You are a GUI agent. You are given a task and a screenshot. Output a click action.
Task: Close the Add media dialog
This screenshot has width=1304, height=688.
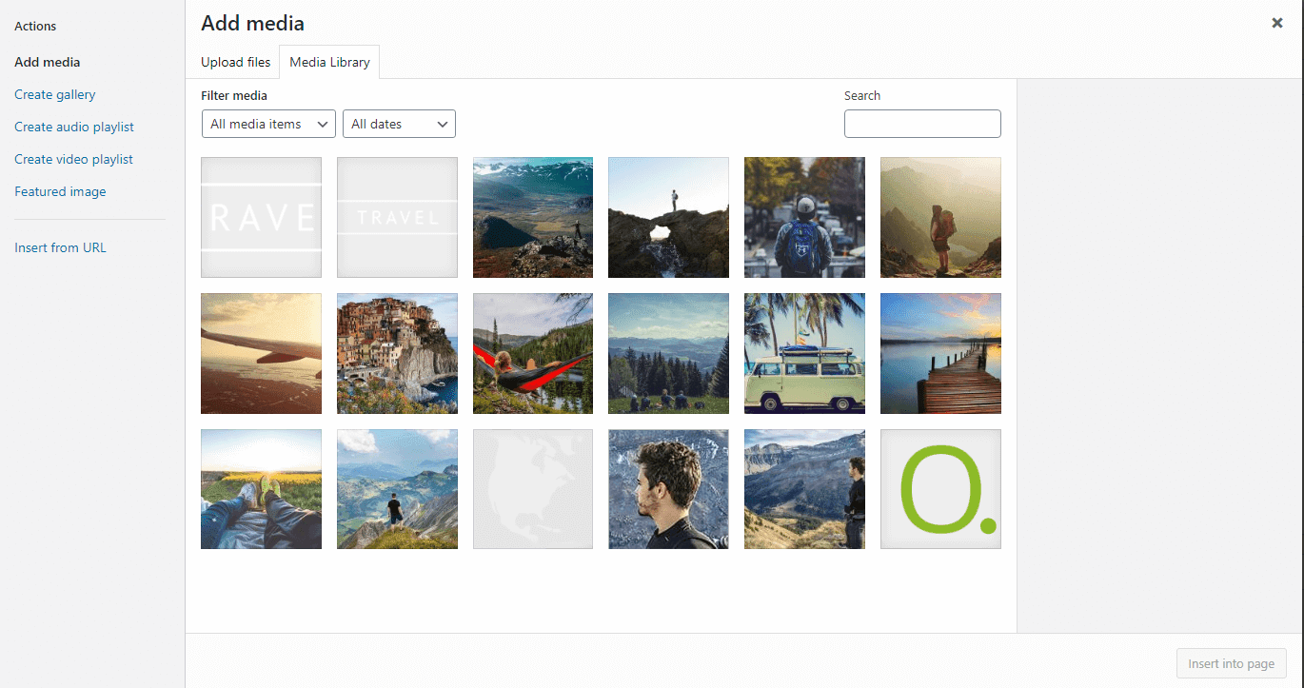1277,23
